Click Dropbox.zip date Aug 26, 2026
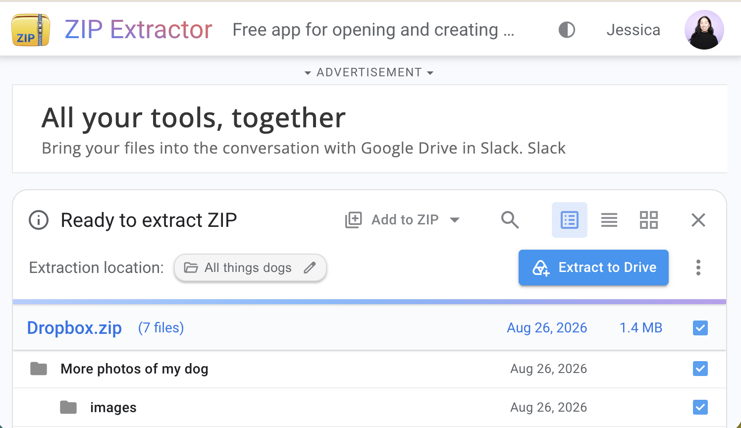 [547, 328]
